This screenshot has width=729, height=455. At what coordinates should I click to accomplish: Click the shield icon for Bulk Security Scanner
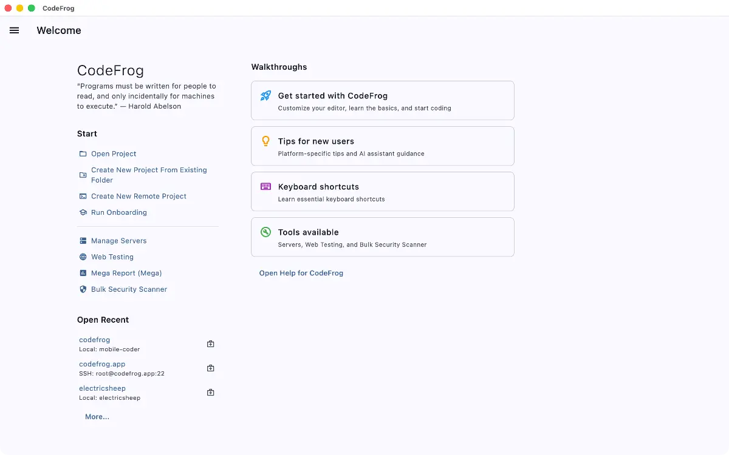(x=83, y=289)
